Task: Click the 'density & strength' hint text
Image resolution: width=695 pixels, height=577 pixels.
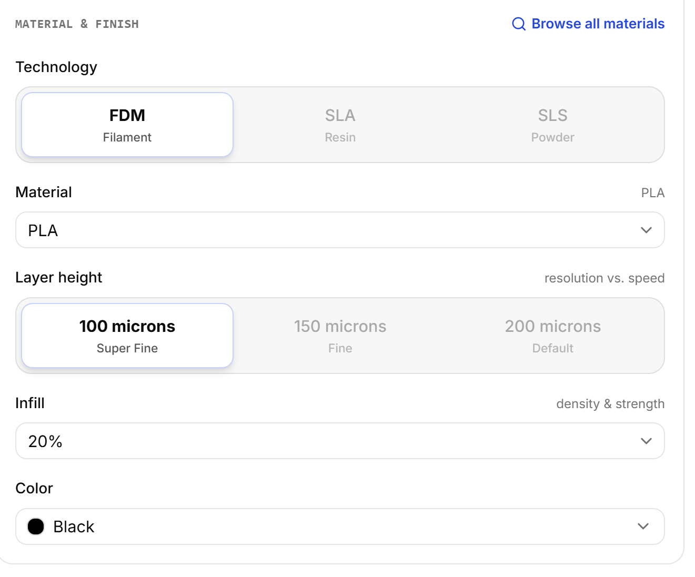Action: click(x=610, y=404)
